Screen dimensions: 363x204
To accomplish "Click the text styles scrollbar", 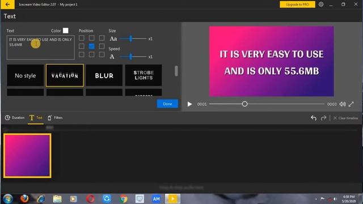I will pyautogui.click(x=176, y=71).
